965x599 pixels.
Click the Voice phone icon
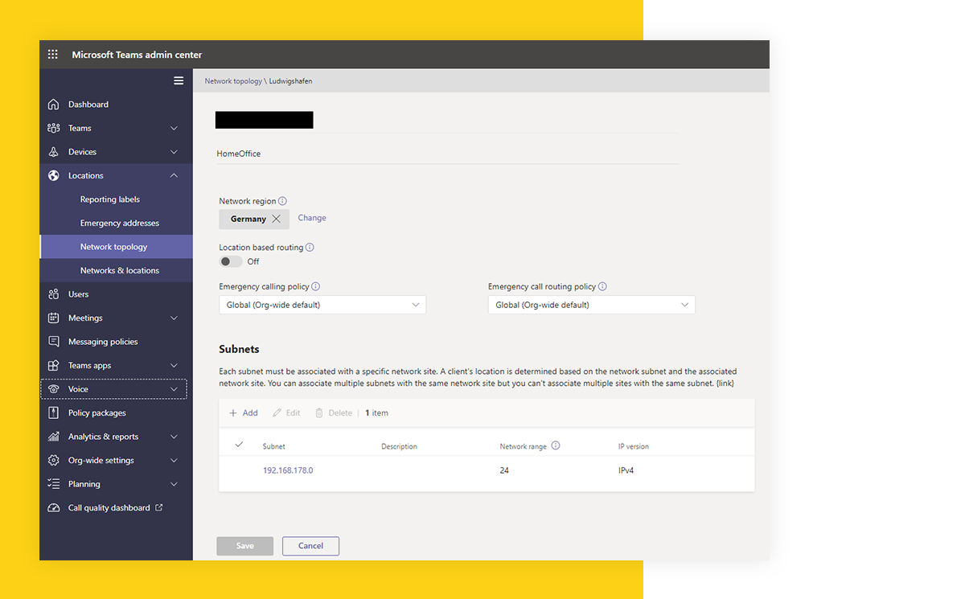tap(54, 389)
